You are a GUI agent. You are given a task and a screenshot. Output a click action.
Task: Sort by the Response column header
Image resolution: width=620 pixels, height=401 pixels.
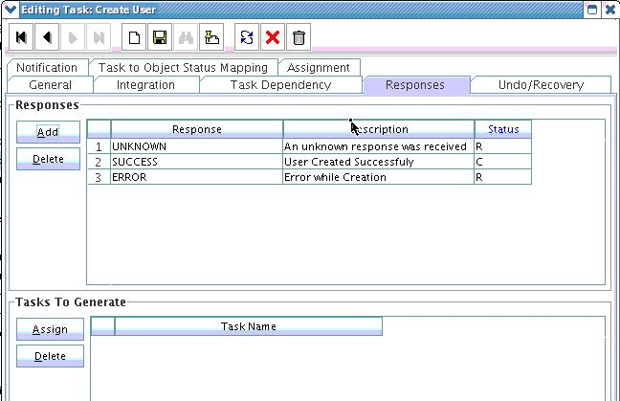pos(197,129)
